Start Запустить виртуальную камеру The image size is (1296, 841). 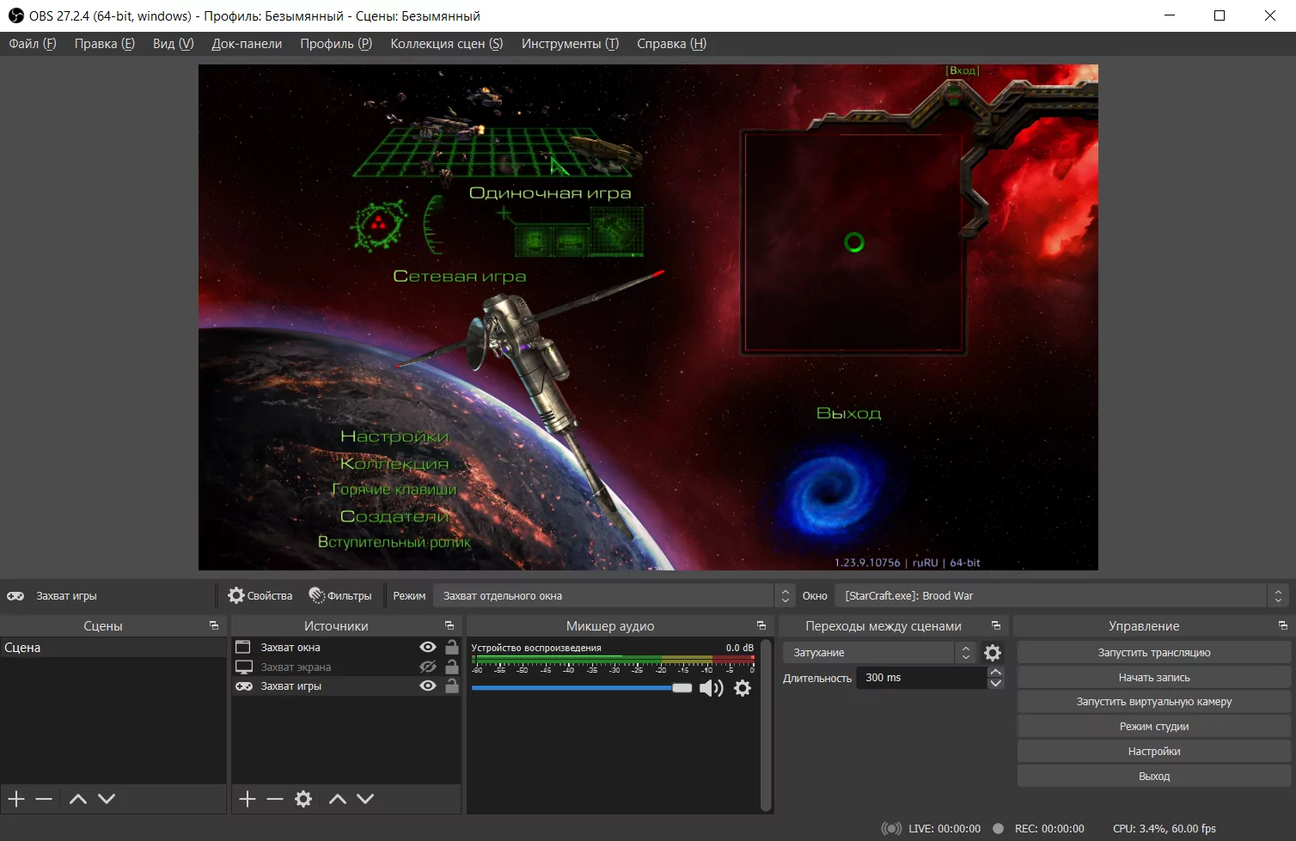pos(1154,702)
